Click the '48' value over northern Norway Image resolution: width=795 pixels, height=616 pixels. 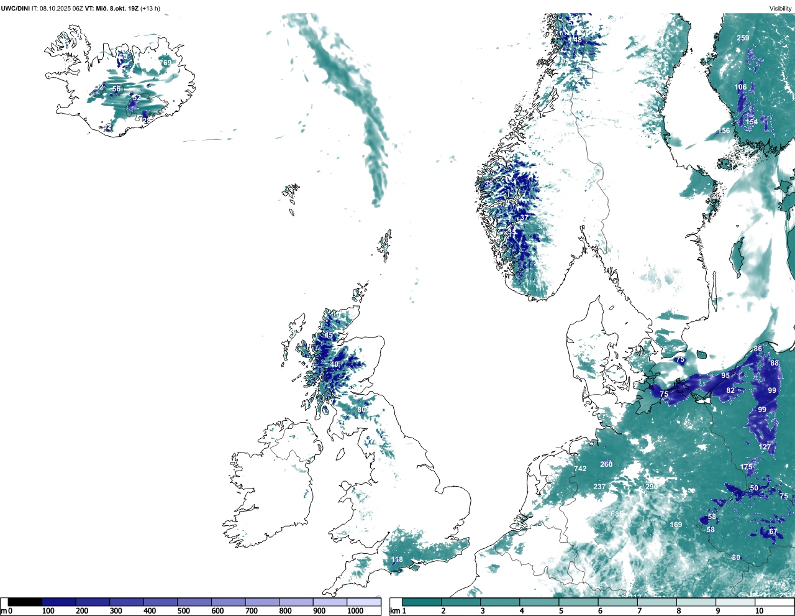pyautogui.click(x=578, y=40)
